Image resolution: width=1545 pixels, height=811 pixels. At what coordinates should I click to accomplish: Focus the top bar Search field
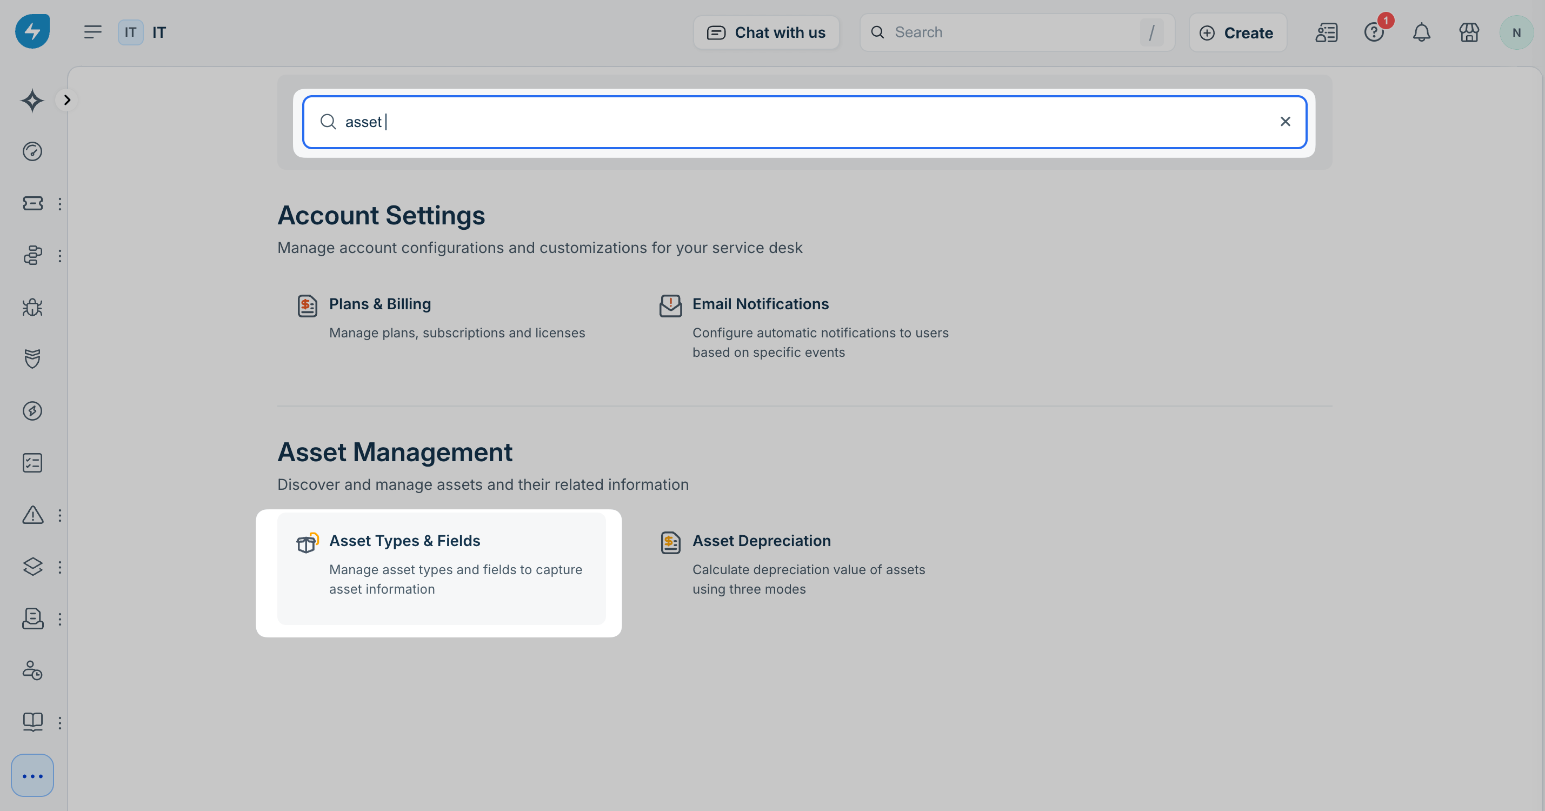[x=1017, y=32]
